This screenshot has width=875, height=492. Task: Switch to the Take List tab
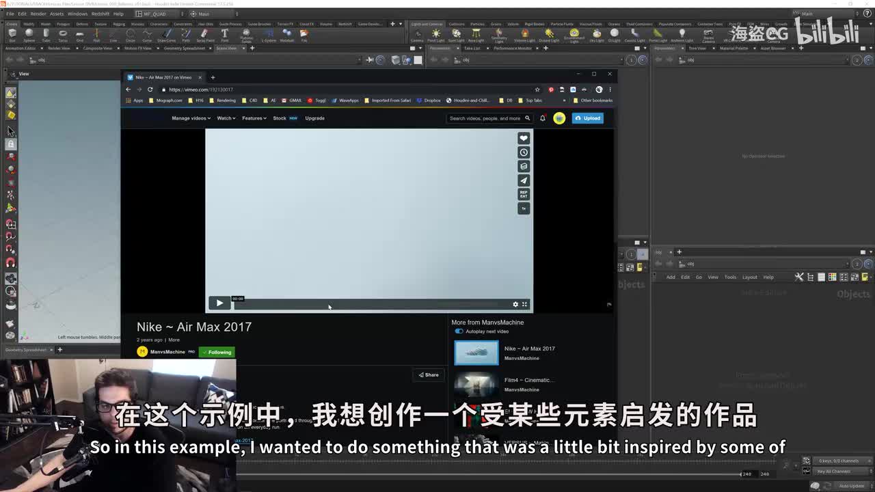coord(472,49)
